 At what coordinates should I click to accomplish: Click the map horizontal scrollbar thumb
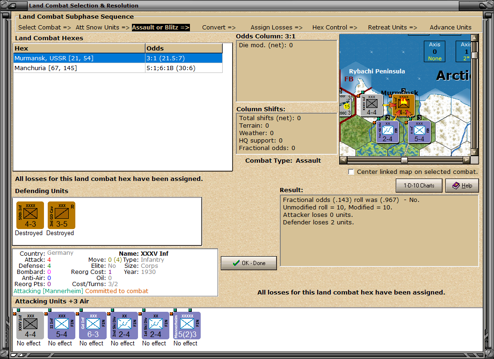tap(404, 160)
